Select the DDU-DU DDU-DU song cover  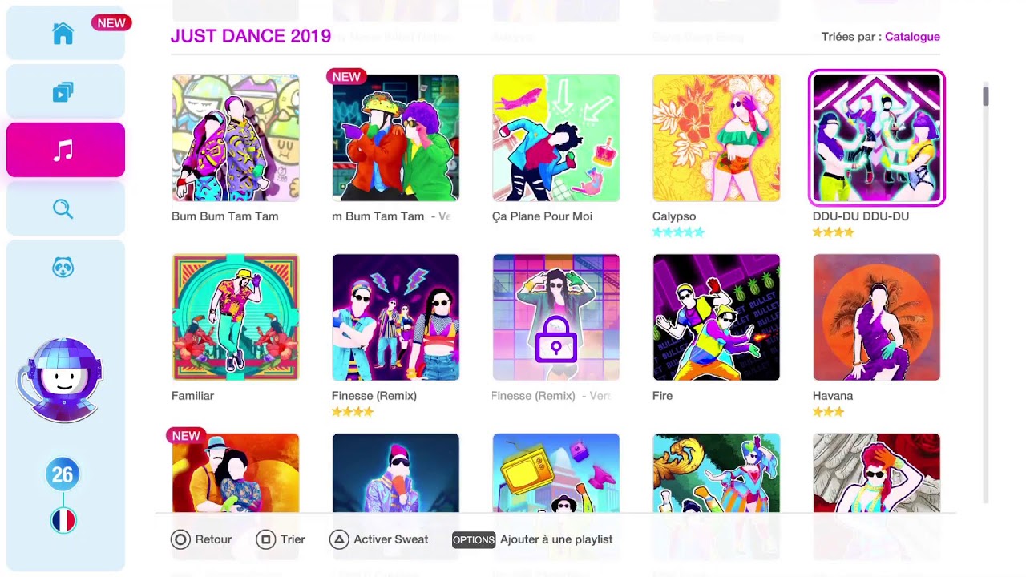877,138
